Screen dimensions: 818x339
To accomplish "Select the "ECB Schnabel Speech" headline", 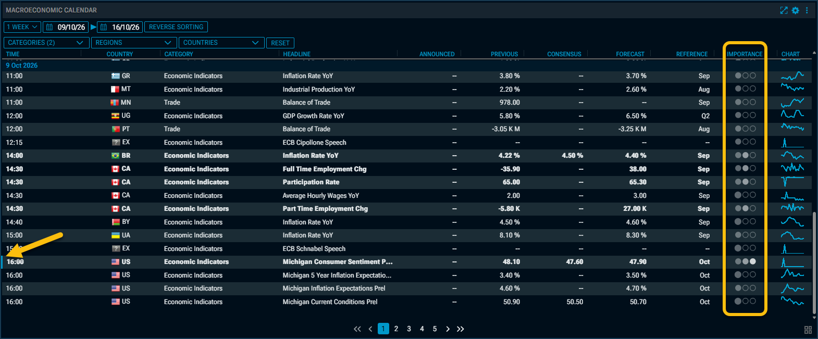I will (314, 249).
